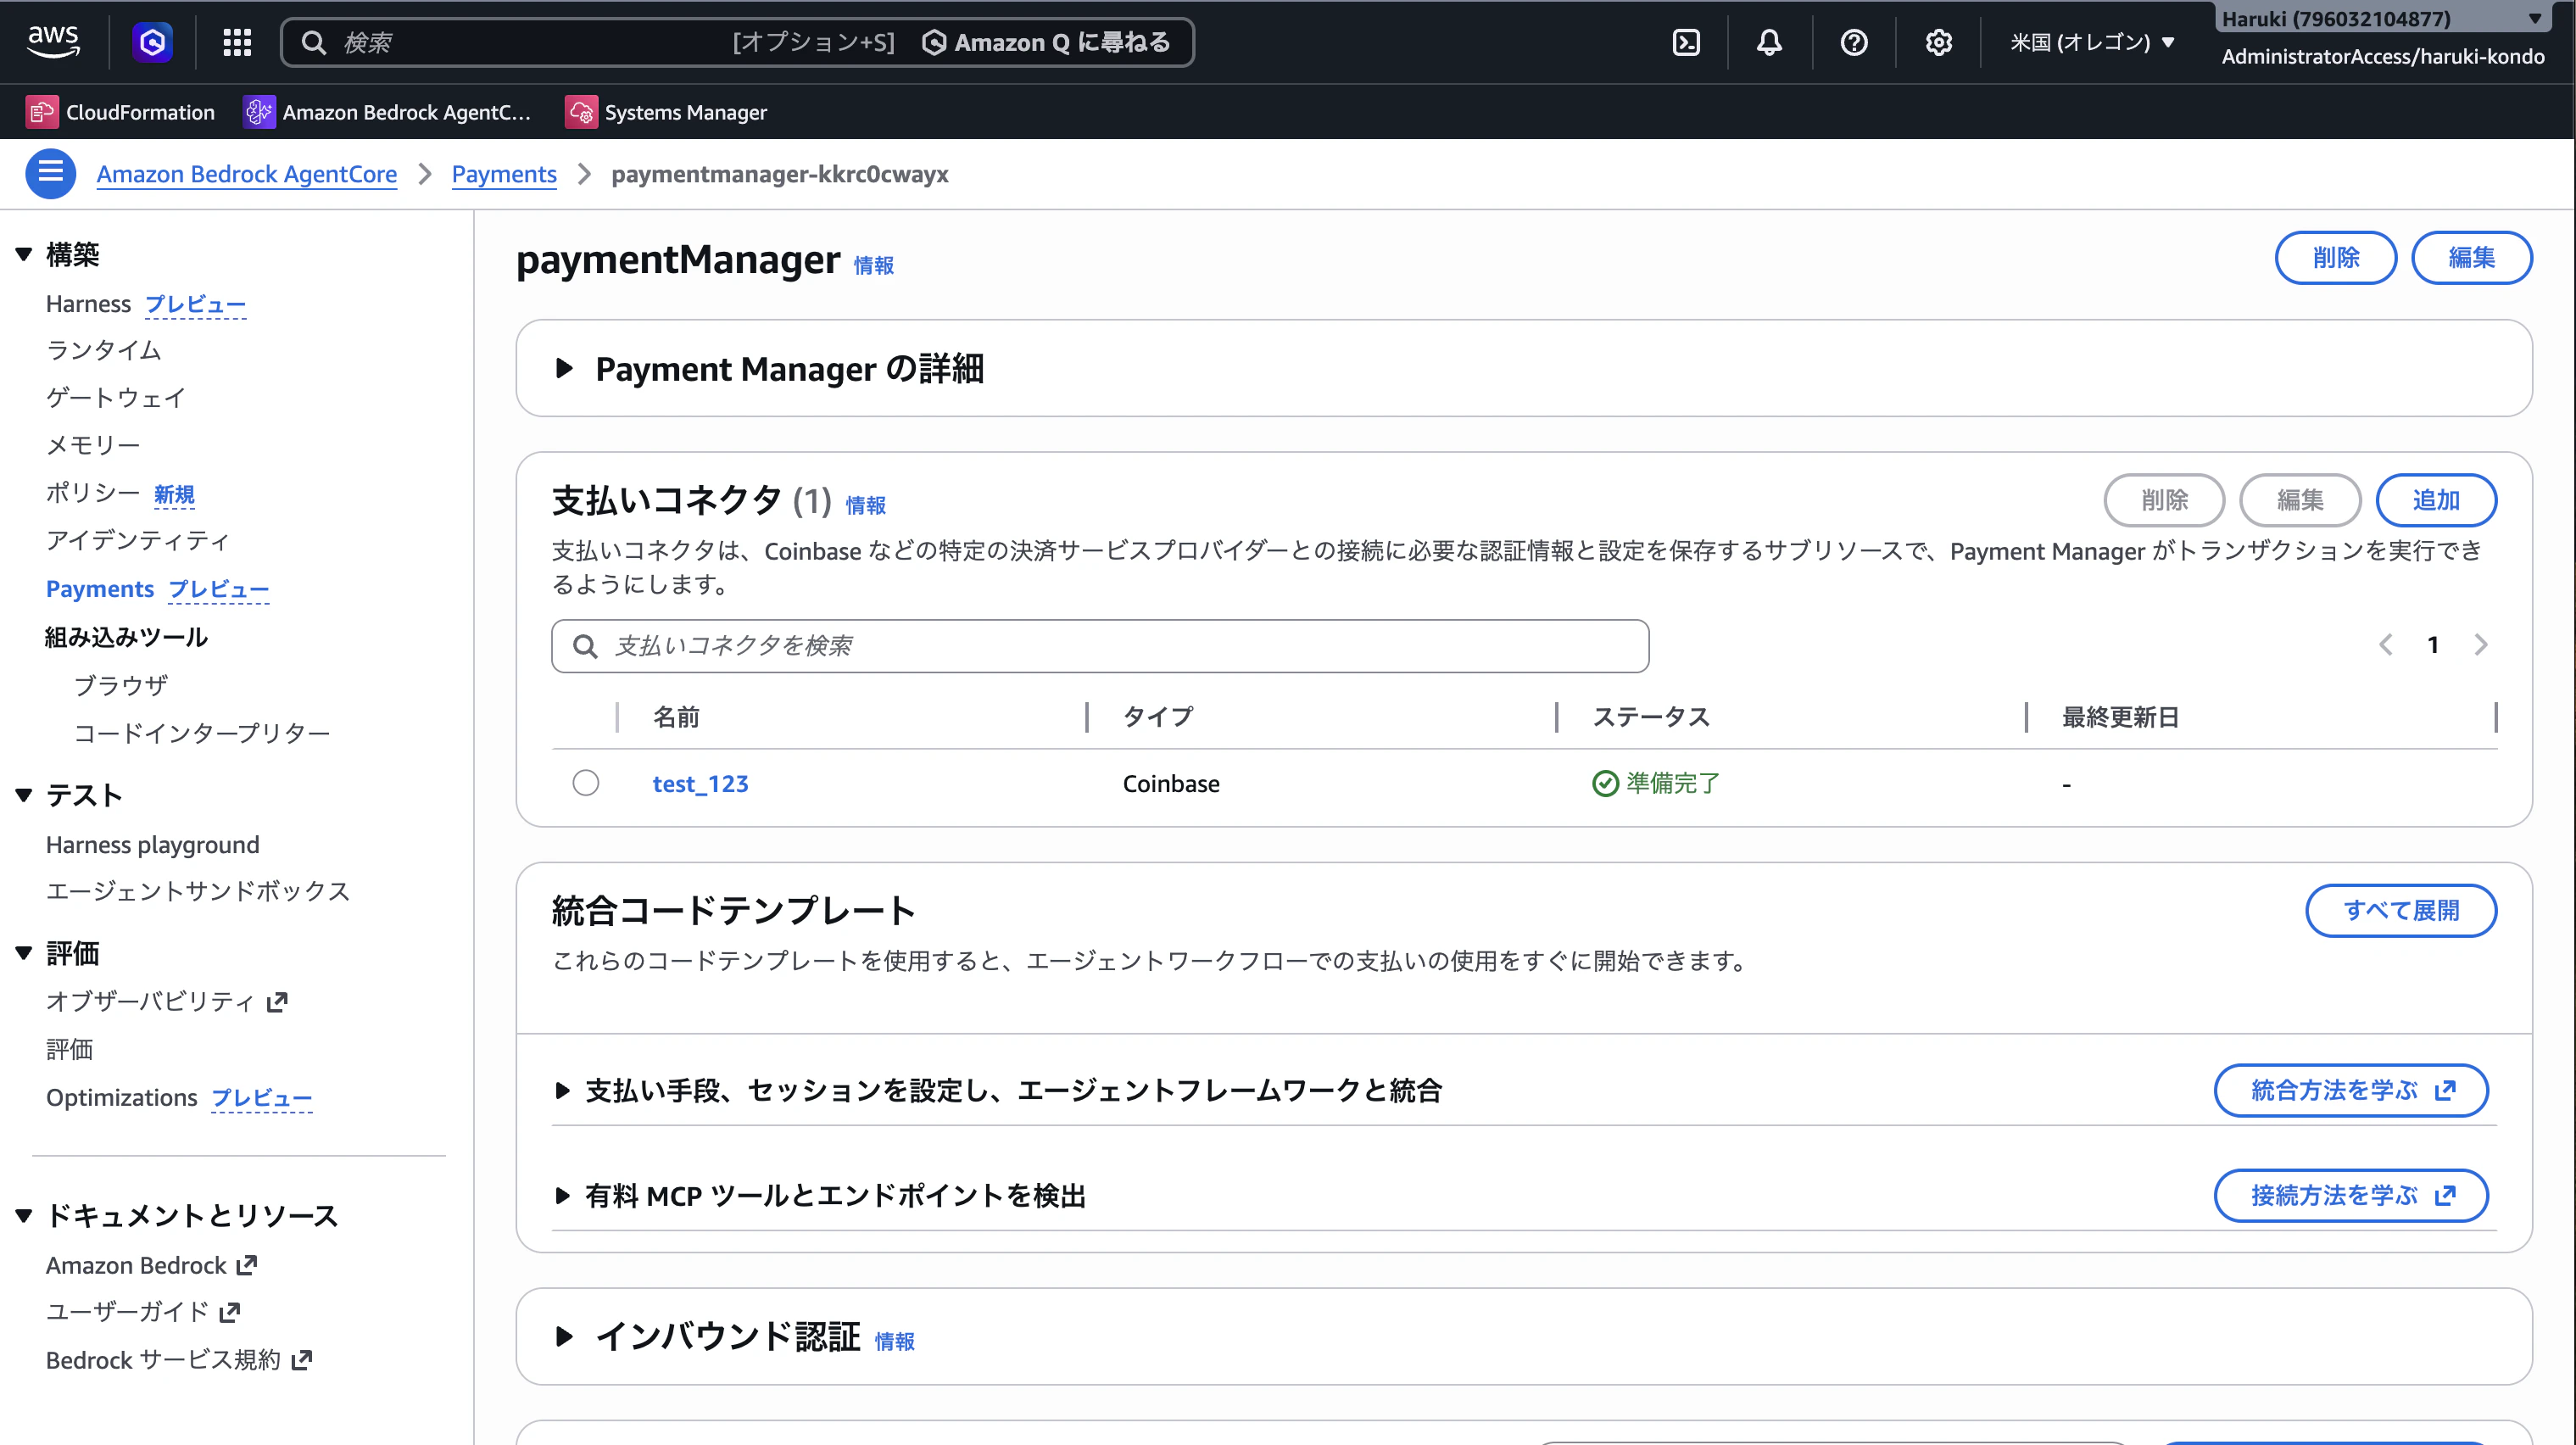
Task: Delete the paymentManager with top 削除 button
Action: click(x=2335, y=258)
